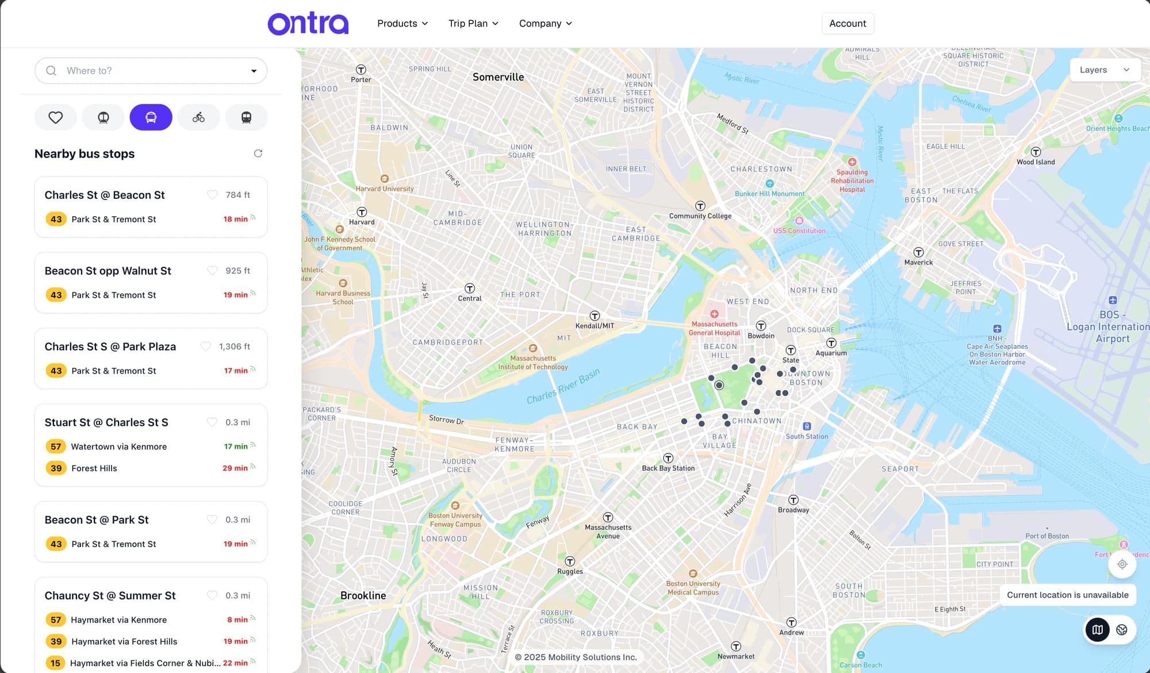The width and height of the screenshot is (1150, 673).
Task: Click the Massachusetts General Hospital marker
Action: (x=714, y=314)
